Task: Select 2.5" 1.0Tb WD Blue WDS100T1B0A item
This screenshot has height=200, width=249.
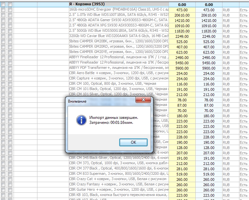Action: point(119,15)
